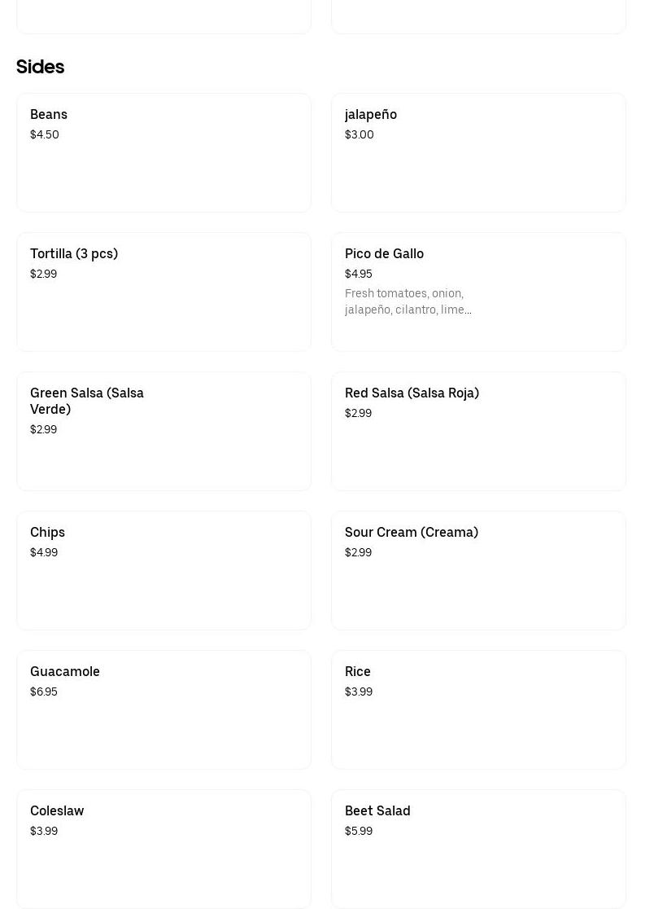Click the $6.95 Guacamole price
The height and width of the screenshot is (909, 654).
pos(44,692)
